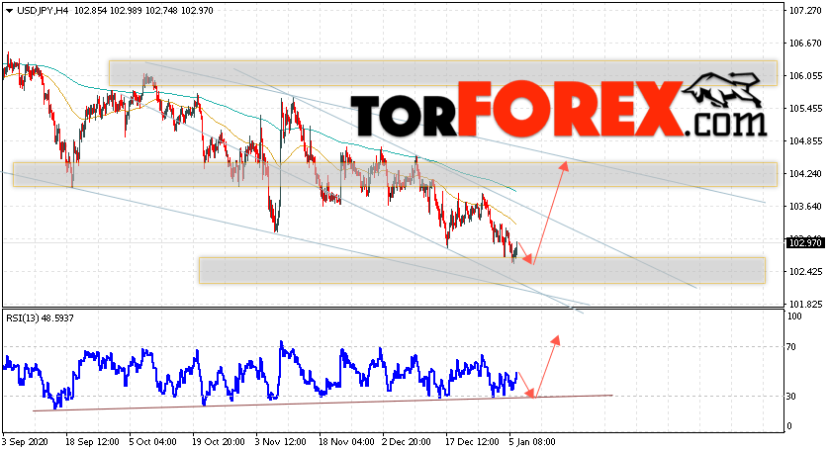This screenshot has width=829, height=453.
Task: Select the USDJPY,H4 symbol label
Action: pos(43,11)
